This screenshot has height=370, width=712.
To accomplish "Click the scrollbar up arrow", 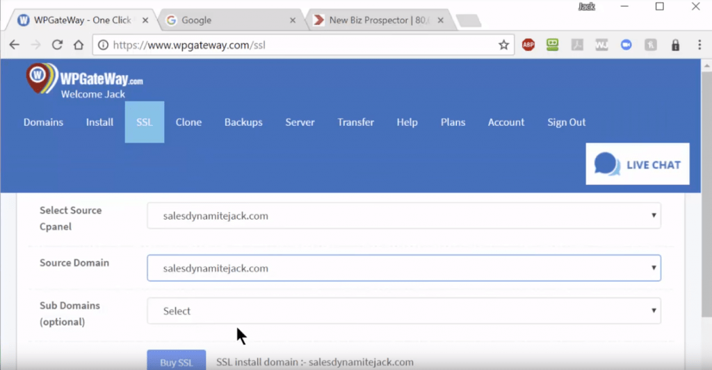I will pyautogui.click(x=706, y=66).
